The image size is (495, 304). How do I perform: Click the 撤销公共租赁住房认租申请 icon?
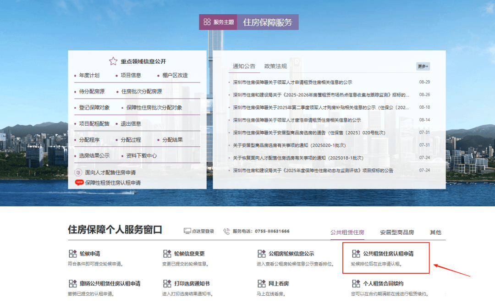click(72, 283)
